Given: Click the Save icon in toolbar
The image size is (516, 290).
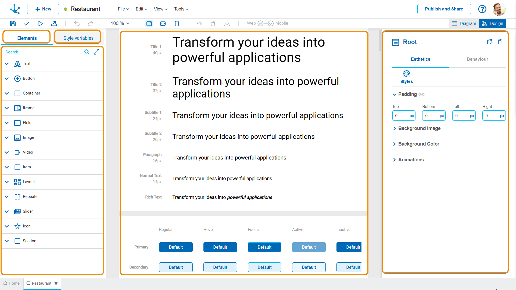Looking at the screenshot, I should coord(13,24).
